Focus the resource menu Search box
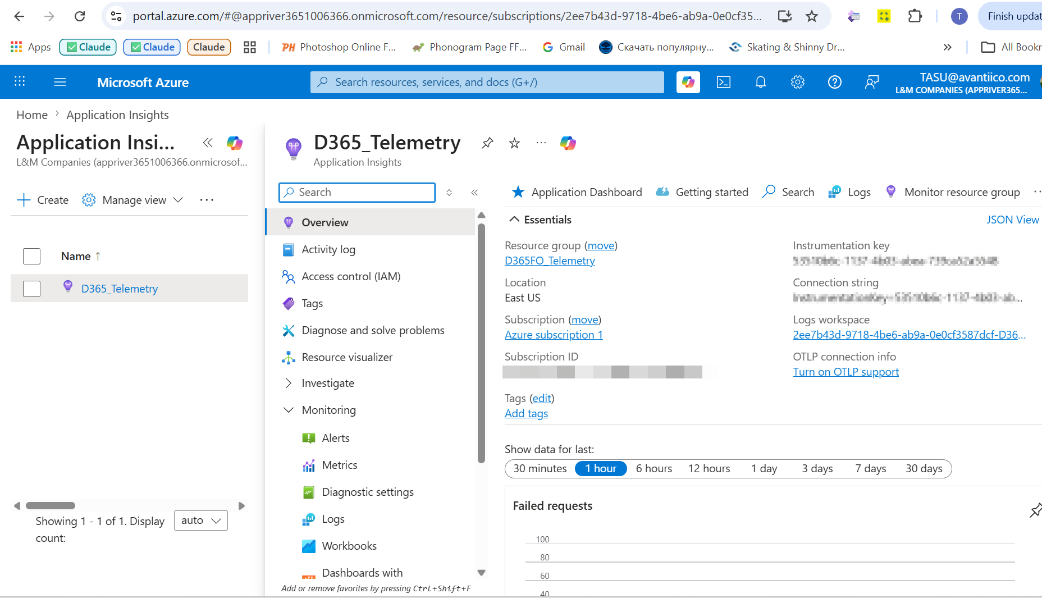The image size is (1042, 598). click(x=357, y=193)
